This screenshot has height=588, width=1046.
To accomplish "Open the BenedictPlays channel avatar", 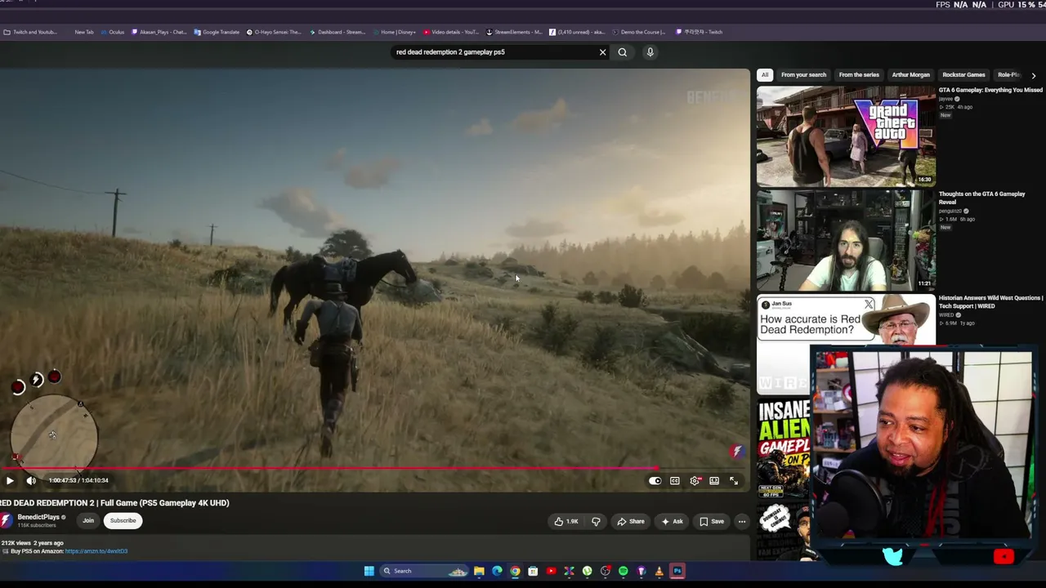I will point(7,520).
